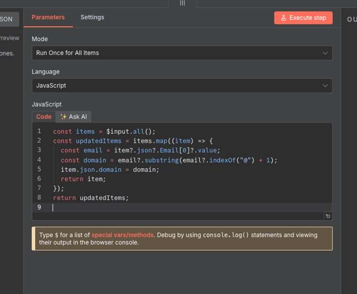The height and width of the screenshot is (294, 357).
Task: Click the sparkle icon on Ask AI
Action: (63, 117)
